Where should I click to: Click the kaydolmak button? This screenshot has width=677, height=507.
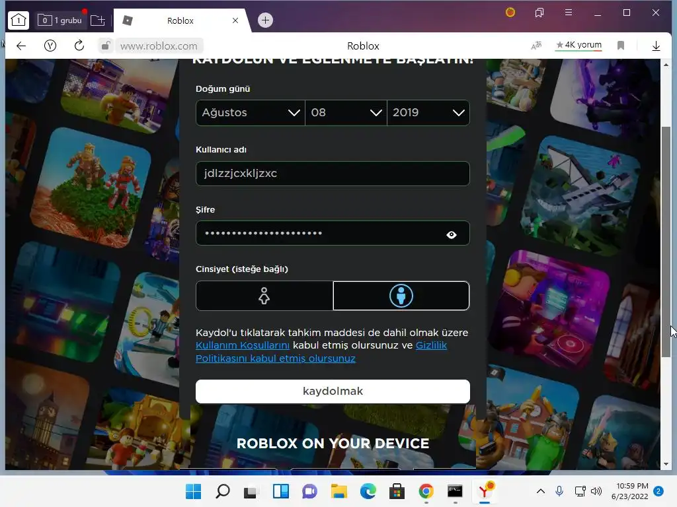(x=333, y=391)
